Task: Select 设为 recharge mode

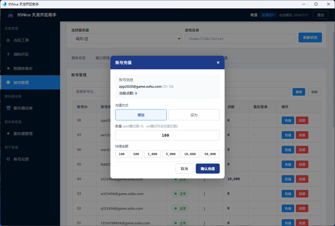Action: tap(194, 115)
